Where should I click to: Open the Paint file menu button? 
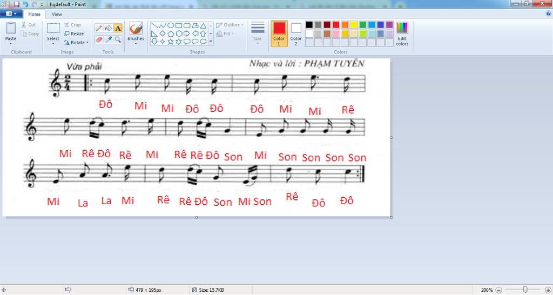tap(11, 14)
